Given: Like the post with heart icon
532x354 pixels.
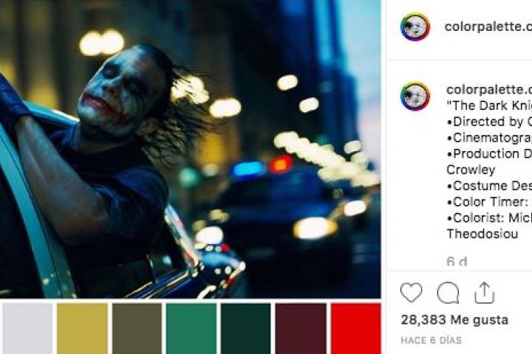Looking at the screenshot, I should point(412,292).
